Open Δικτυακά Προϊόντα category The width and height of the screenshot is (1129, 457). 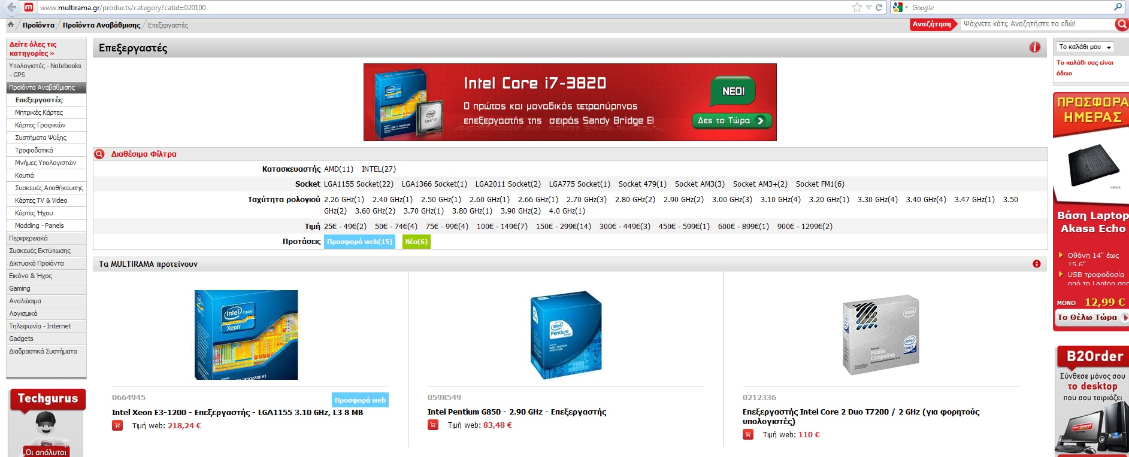tap(36, 263)
